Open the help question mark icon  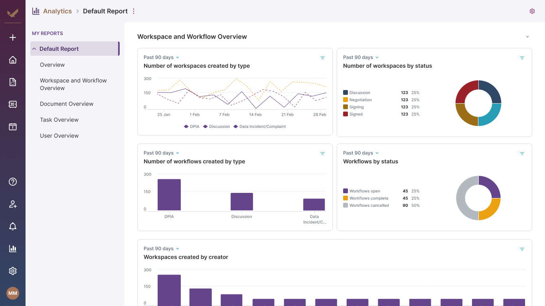coord(13,182)
